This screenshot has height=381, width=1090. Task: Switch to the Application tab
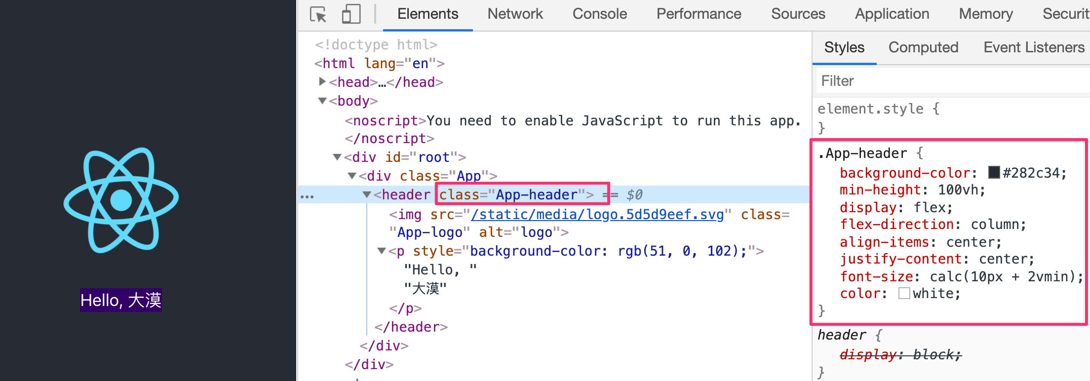point(892,14)
